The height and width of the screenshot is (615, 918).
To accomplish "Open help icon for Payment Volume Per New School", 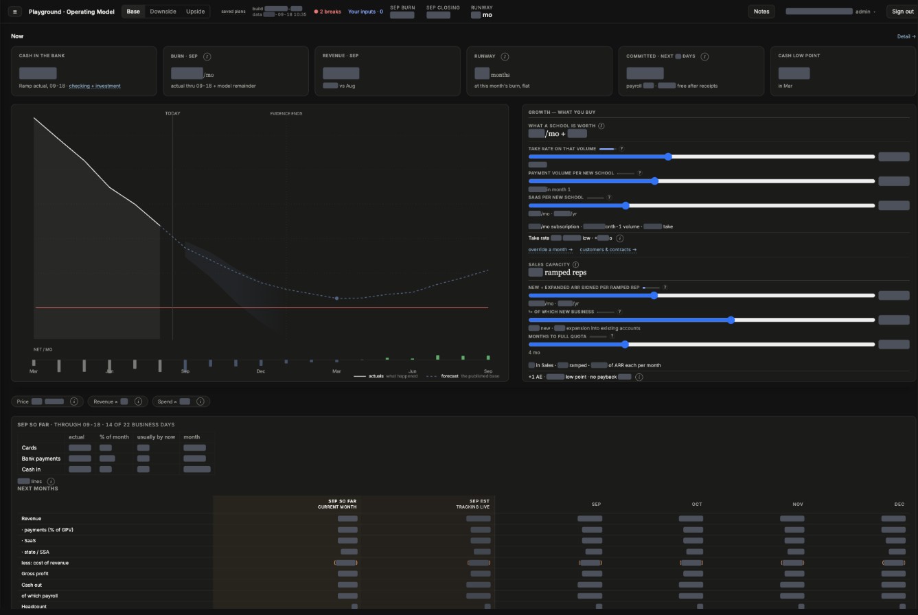I will click(640, 173).
